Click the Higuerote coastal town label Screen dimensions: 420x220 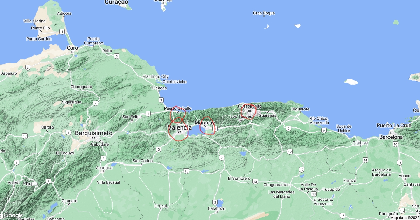300,109
